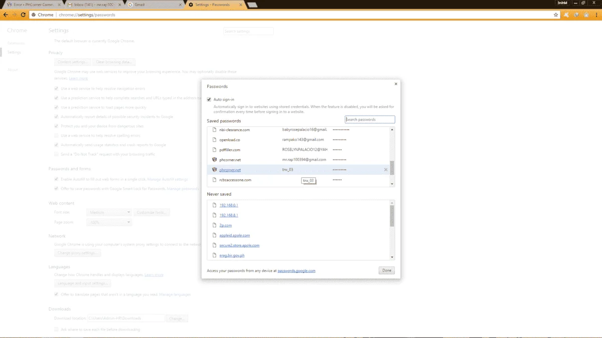Click the page icon beside pdffiller.com
The image size is (602, 338).
tap(215, 150)
